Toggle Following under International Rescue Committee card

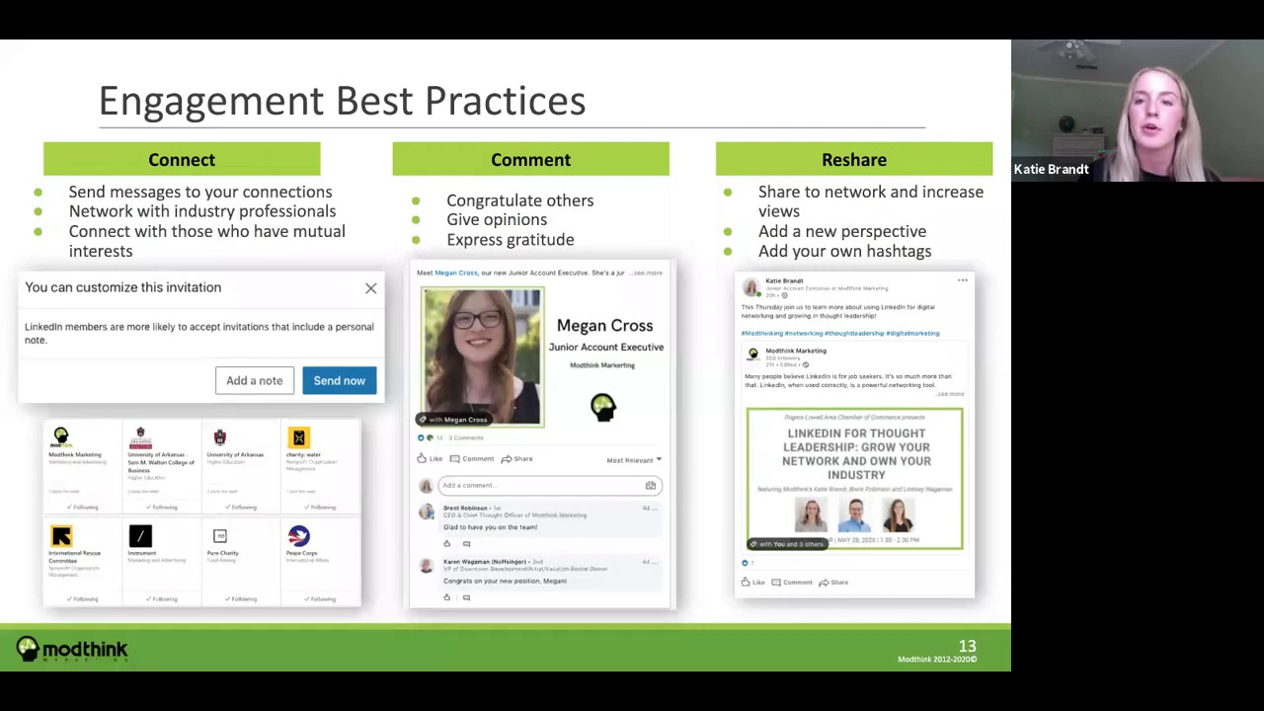coord(82,598)
